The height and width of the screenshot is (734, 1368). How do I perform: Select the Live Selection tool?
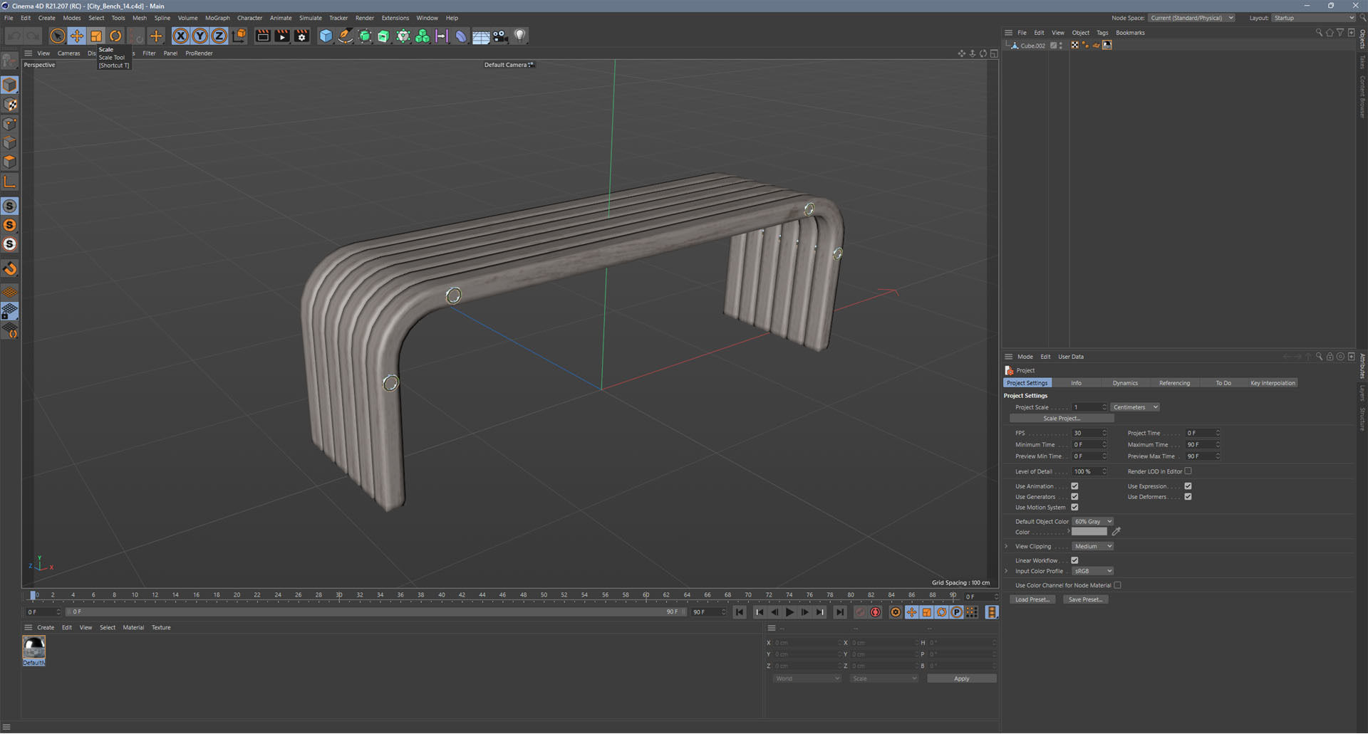pos(58,36)
